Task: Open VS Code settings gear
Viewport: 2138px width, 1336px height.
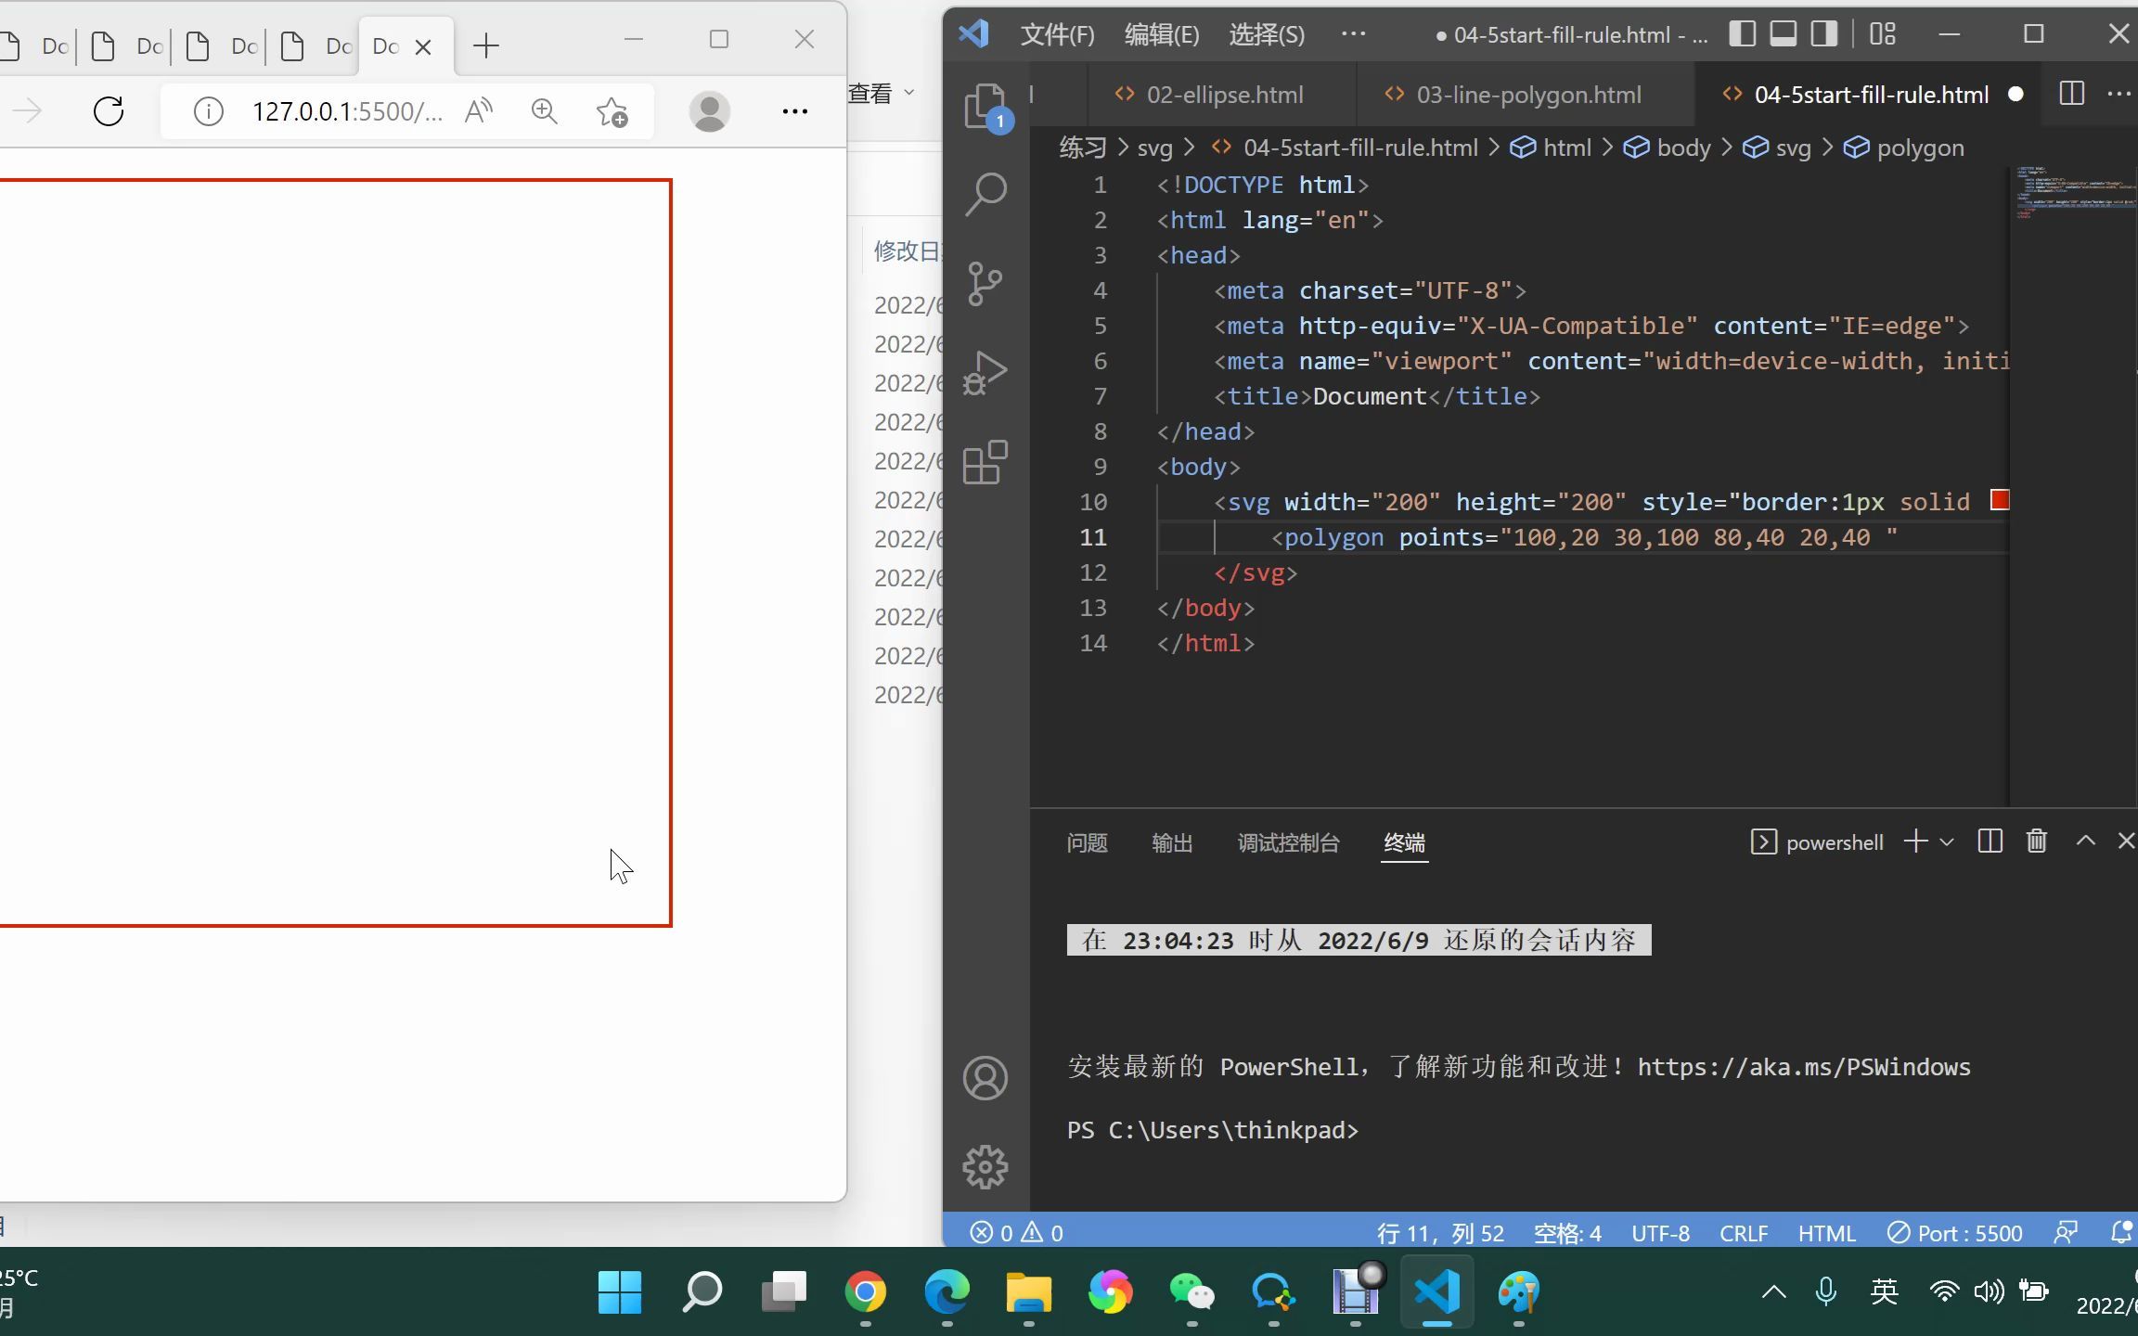Action: pos(985,1167)
